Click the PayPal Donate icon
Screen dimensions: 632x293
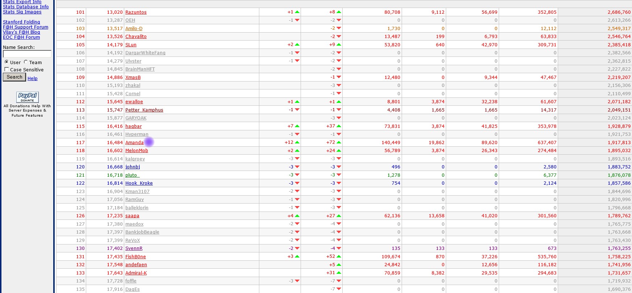(x=27, y=97)
